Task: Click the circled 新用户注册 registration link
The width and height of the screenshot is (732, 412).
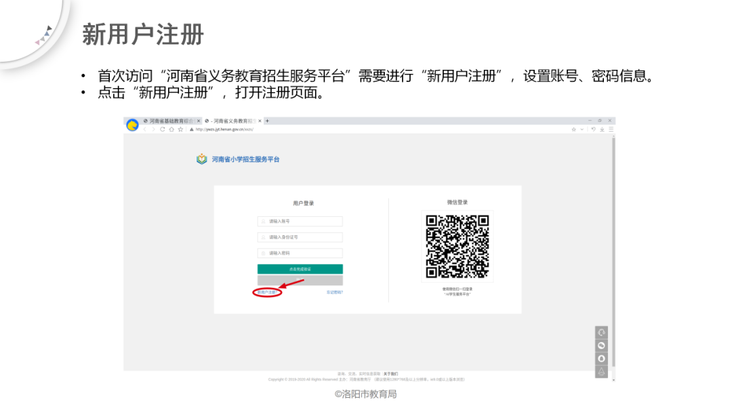Action: (x=268, y=292)
